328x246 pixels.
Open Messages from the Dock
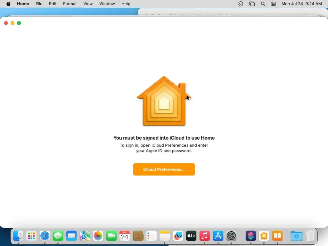[x=58, y=236]
